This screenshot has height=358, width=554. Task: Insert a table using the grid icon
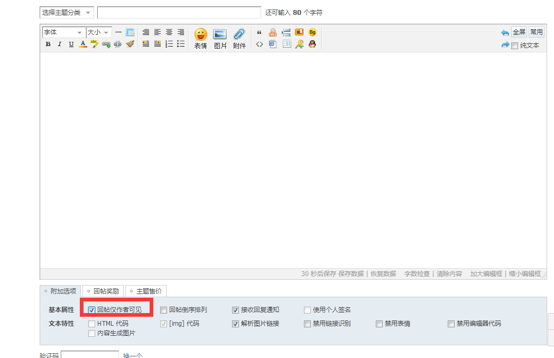pos(130,32)
